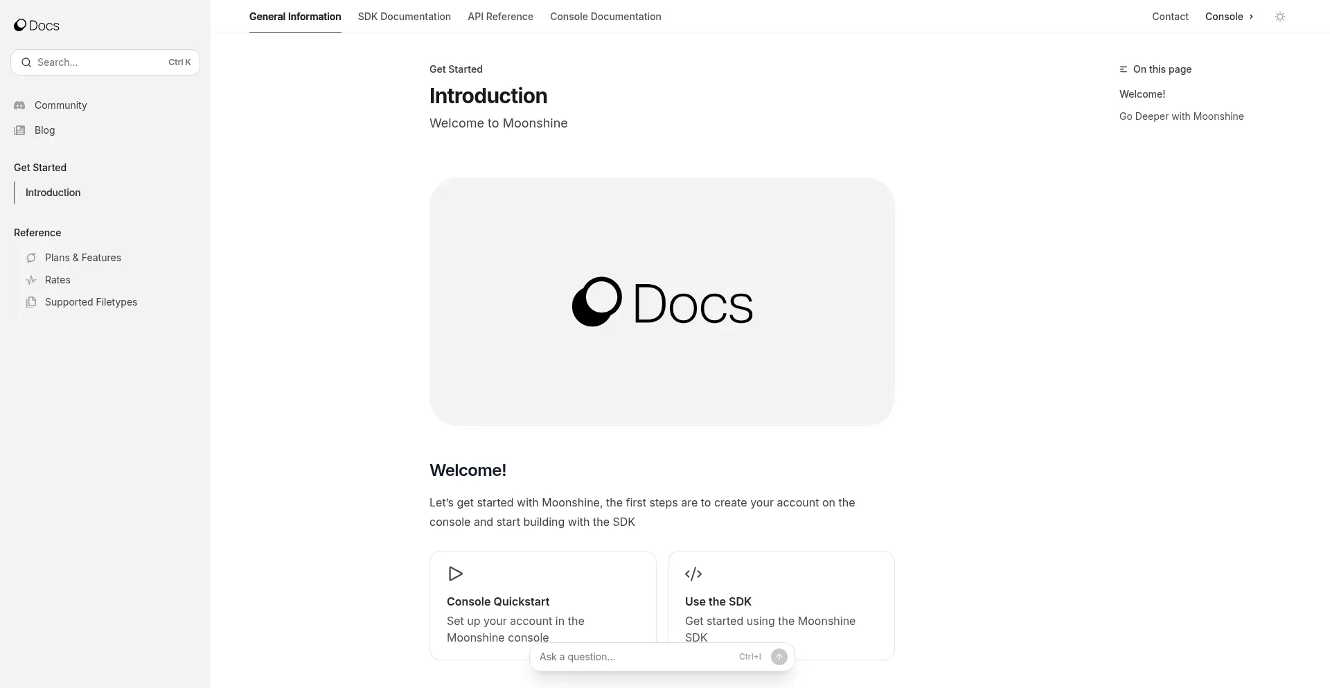1330x688 pixels.
Task: Open the Contact page
Action: [1170, 16]
